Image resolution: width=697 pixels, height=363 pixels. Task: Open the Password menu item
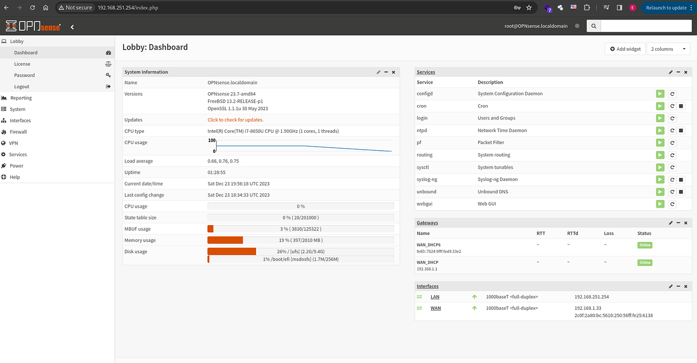pos(57,75)
